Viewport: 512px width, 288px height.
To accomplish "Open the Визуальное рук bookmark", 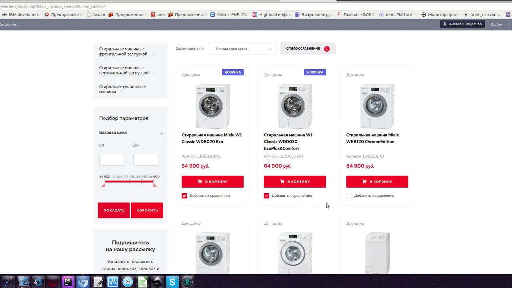I will 314,14.
